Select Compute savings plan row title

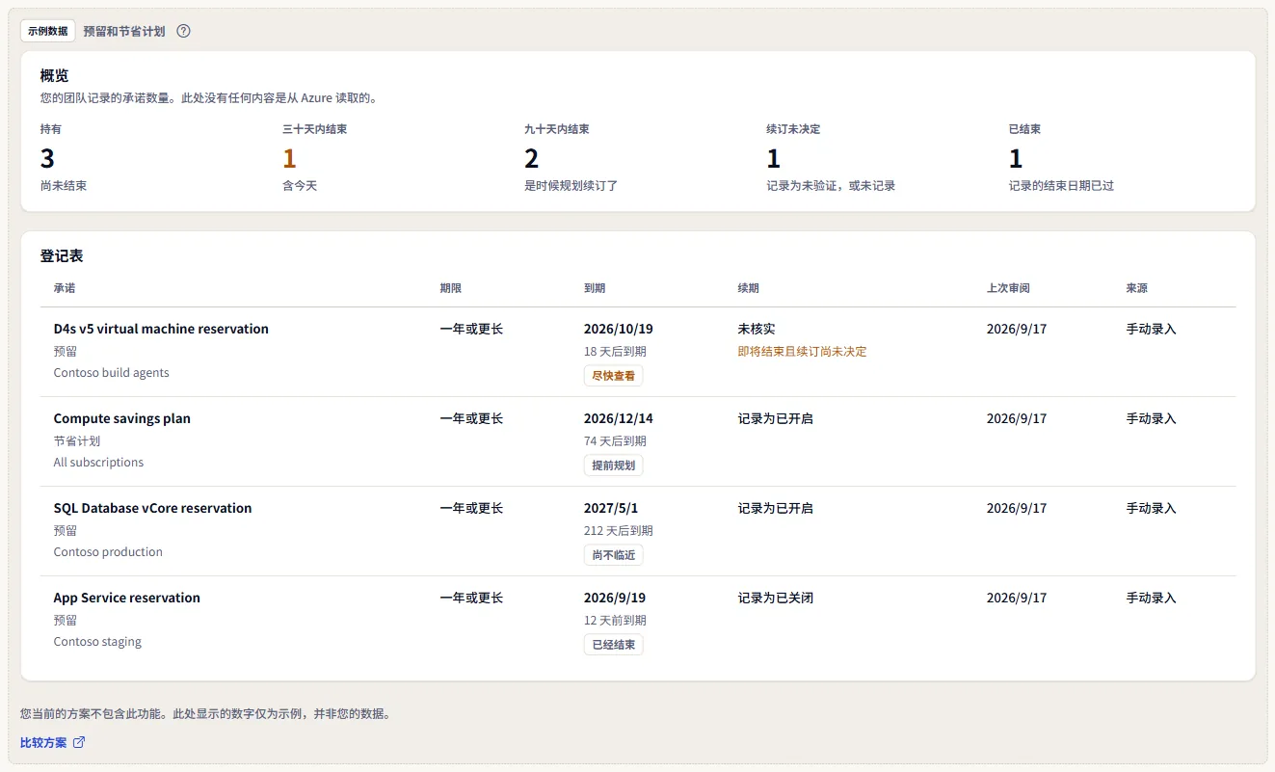click(x=122, y=418)
